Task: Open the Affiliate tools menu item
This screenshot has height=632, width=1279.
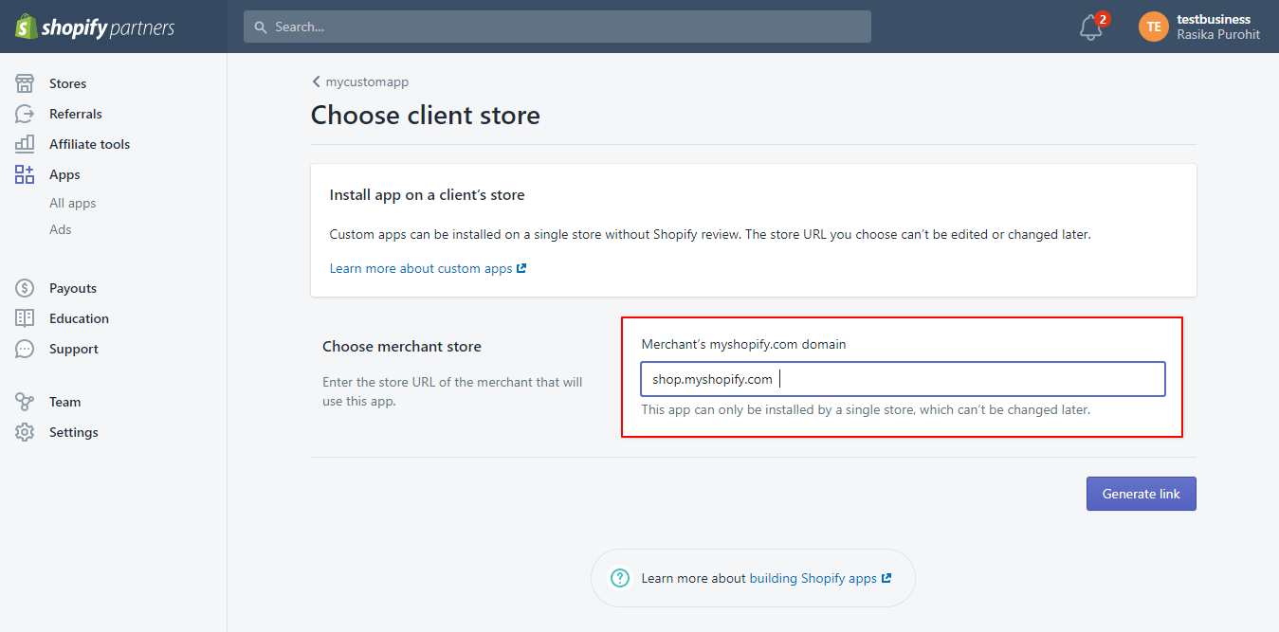Action: coord(90,144)
